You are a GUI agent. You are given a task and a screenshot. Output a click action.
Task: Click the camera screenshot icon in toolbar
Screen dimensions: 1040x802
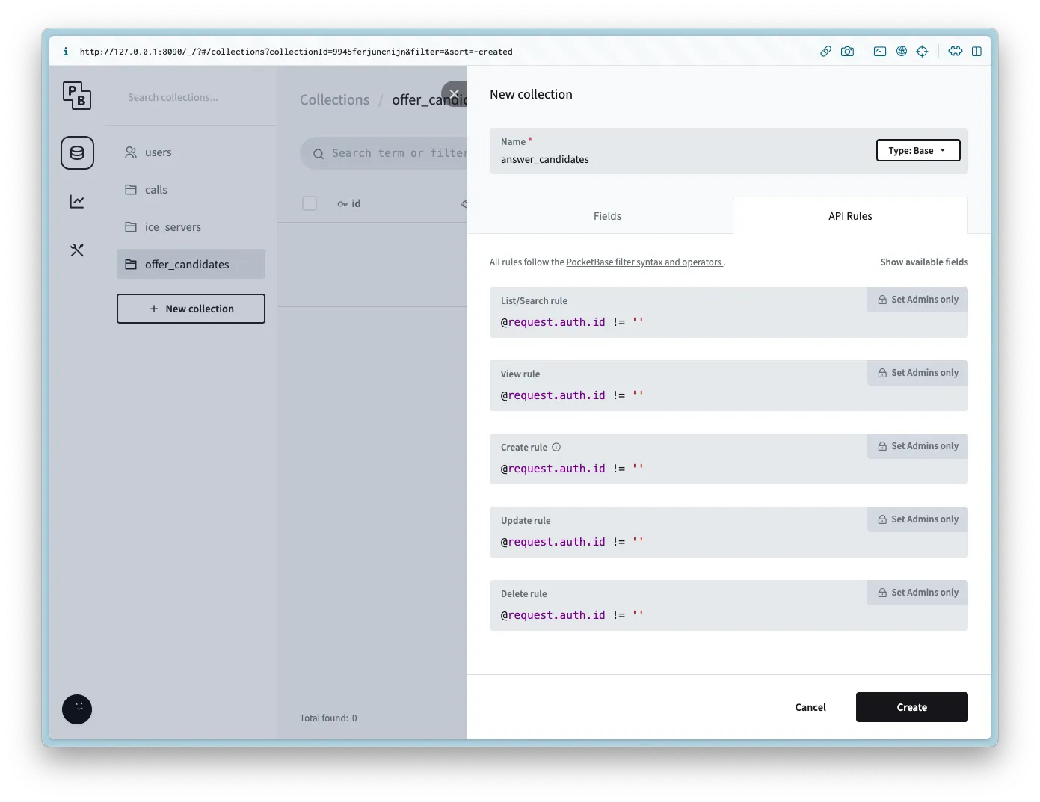coord(847,52)
